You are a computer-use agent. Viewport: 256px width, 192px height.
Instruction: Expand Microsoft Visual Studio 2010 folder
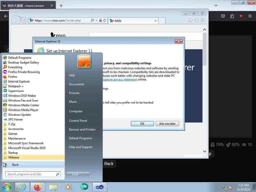tap(27, 148)
